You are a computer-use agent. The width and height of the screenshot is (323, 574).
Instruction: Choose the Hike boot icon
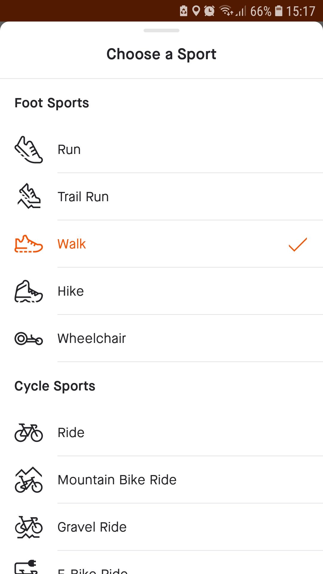[29, 291]
